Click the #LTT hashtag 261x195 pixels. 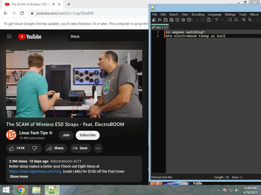(77, 161)
